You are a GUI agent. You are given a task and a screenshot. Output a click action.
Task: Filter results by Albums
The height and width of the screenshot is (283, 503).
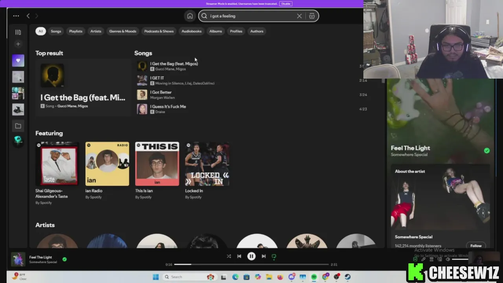[216, 31]
